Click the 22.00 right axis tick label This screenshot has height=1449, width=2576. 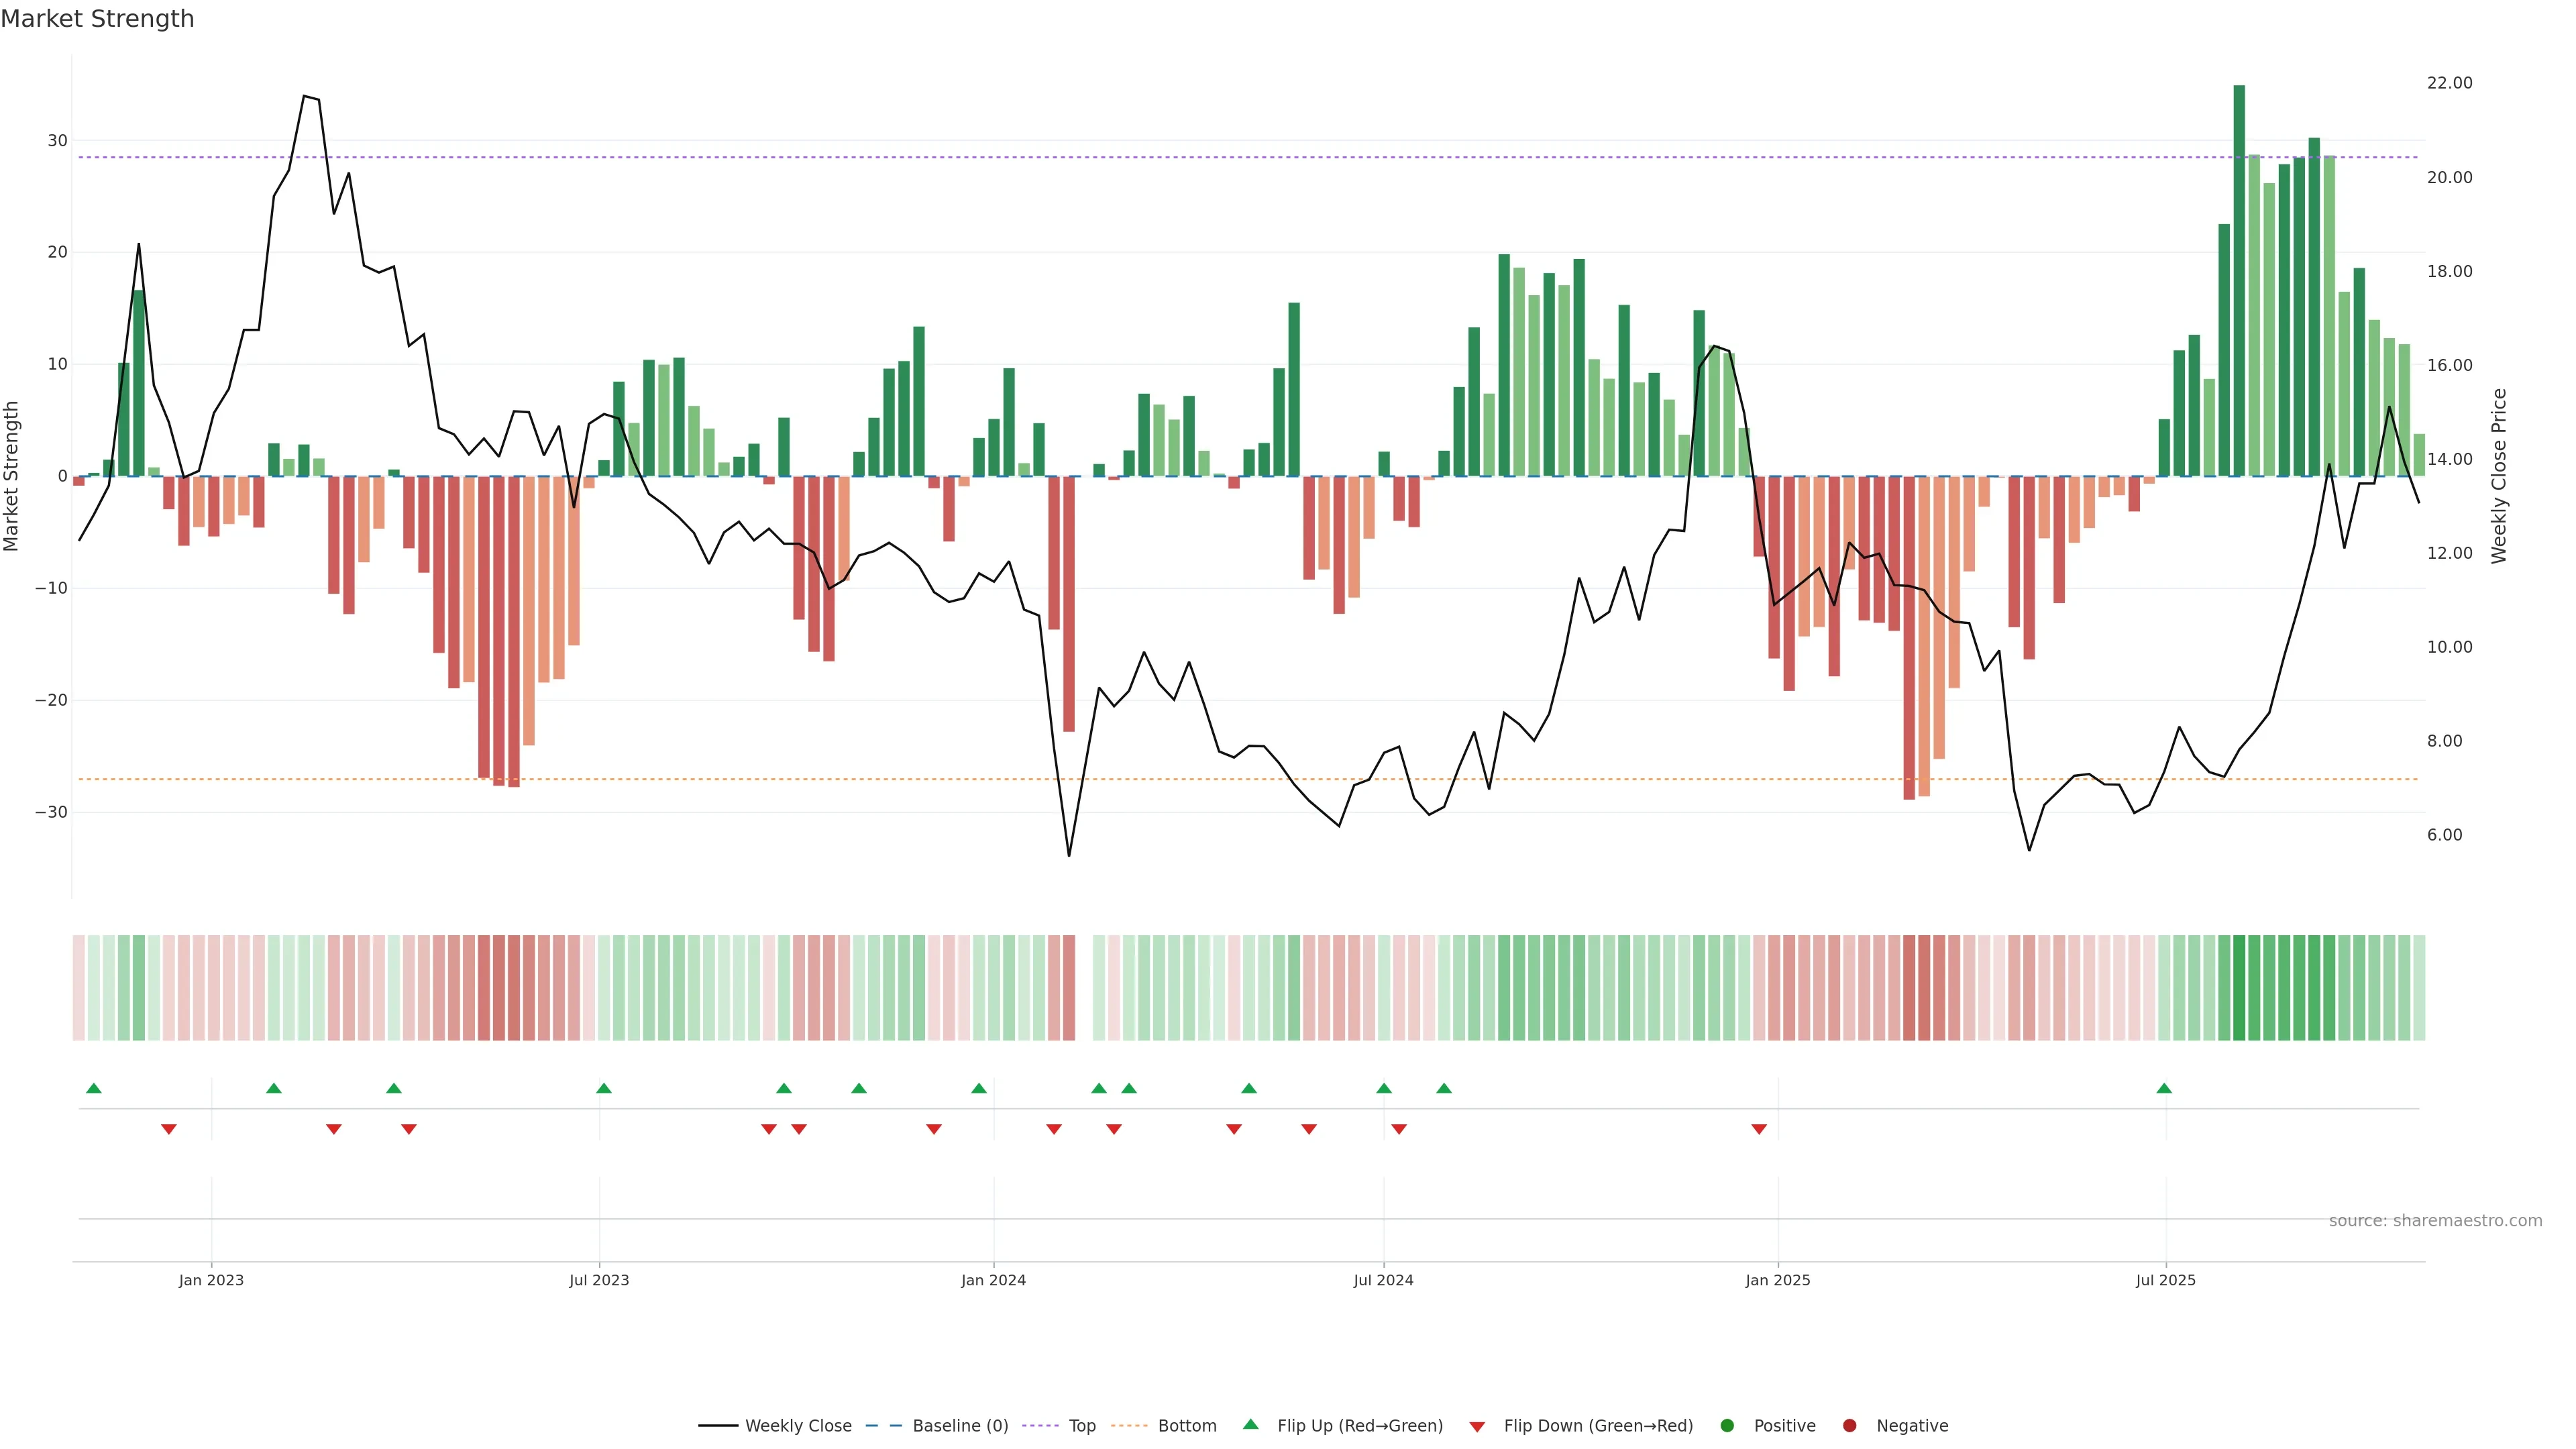pyautogui.click(x=2449, y=83)
